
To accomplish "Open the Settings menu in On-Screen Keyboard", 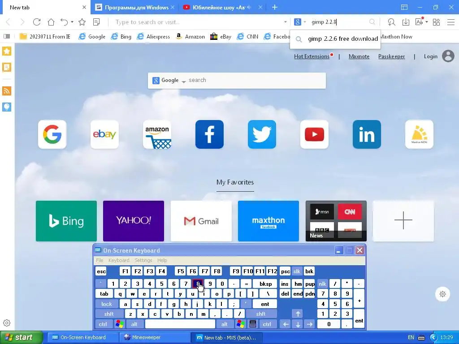I will pyautogui.click(x=143, y=260).
